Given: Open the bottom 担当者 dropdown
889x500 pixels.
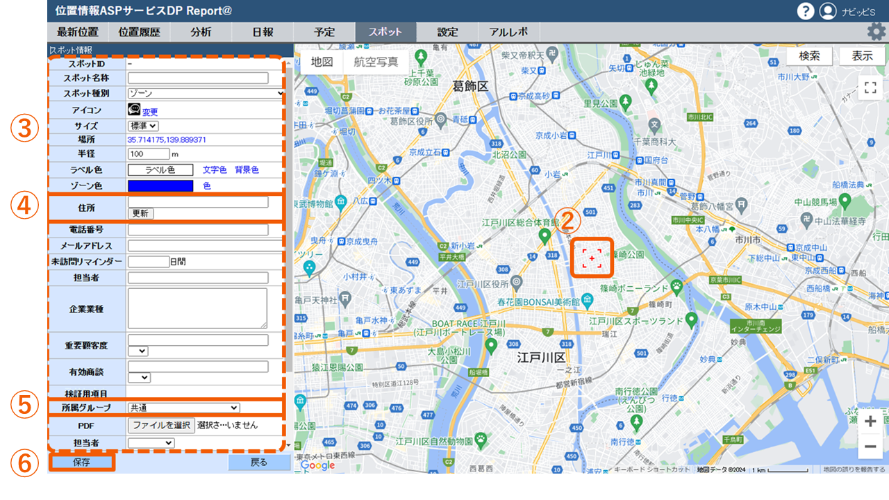Looking at the screenshot, I should click(x=151, y=442).
